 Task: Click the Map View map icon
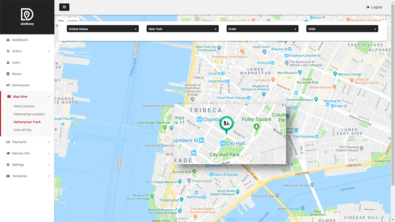(x=9, y=96)
